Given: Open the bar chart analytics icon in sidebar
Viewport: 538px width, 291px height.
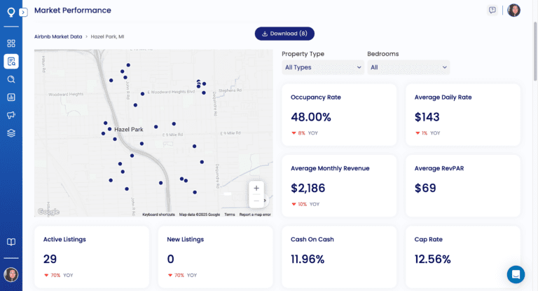Looking at the screenshot, I should [11, 97].
